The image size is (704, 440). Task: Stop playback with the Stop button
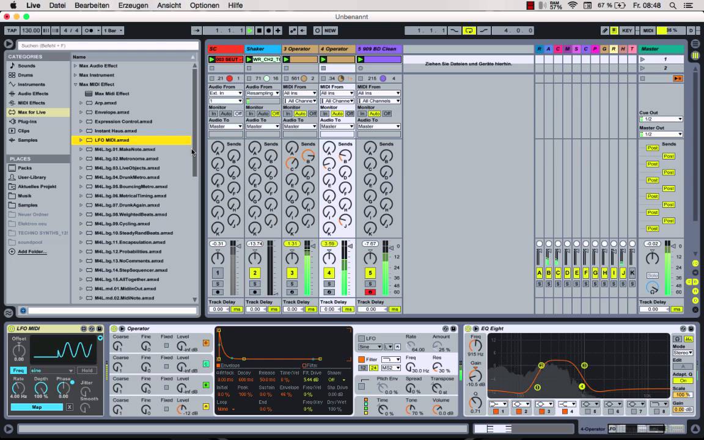(259, 31)
